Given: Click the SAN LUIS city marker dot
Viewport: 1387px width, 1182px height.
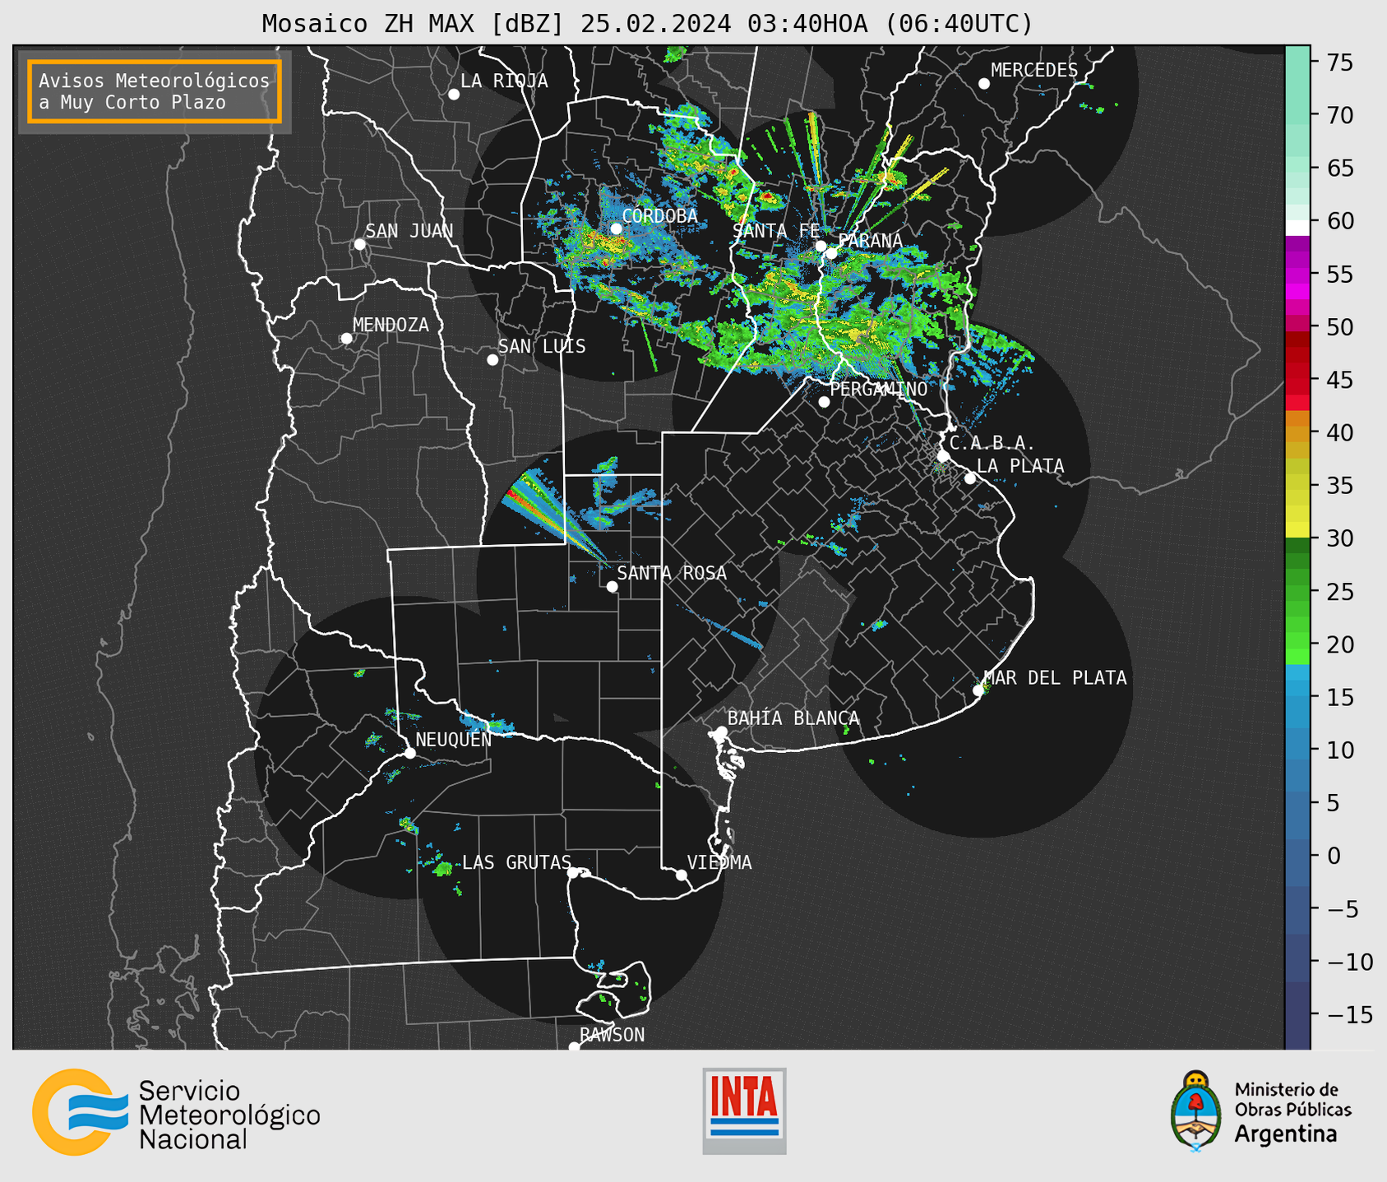Looking at the screenshot, I should (492, 360).
